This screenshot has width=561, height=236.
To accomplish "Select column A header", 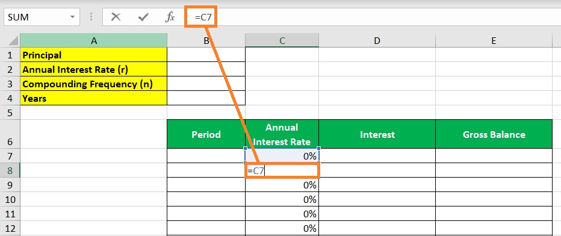I will click(x=94, y=40).
